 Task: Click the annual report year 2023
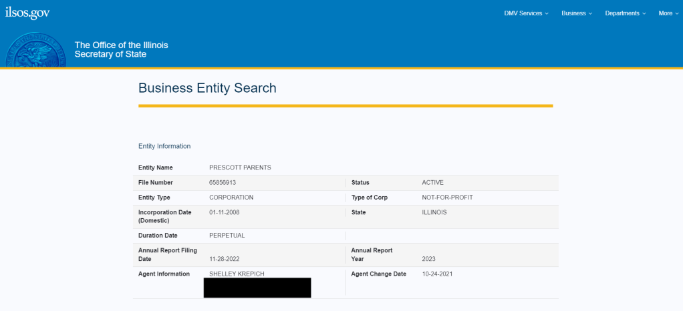430,258
